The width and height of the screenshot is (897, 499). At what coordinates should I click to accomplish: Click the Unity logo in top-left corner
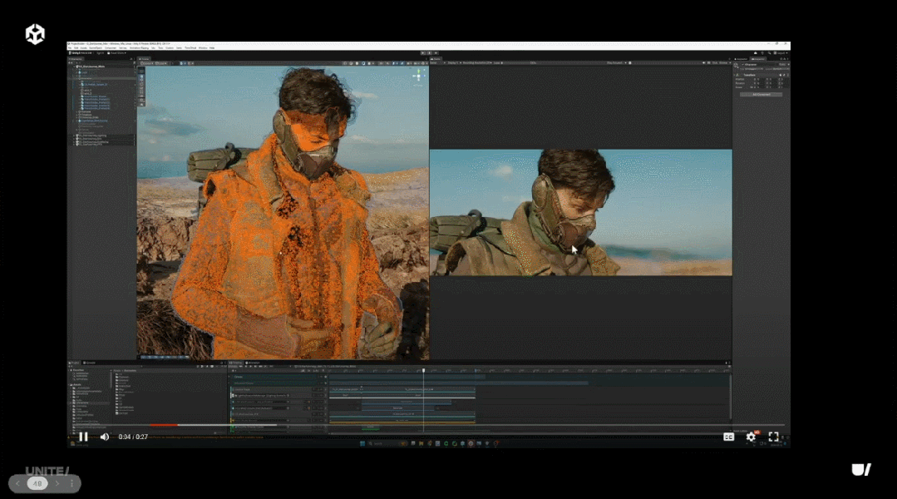click(35, 34)
